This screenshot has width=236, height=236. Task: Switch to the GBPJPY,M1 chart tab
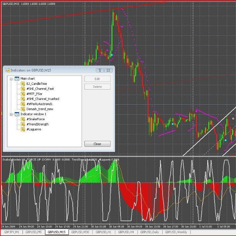[x=11, y=232]
